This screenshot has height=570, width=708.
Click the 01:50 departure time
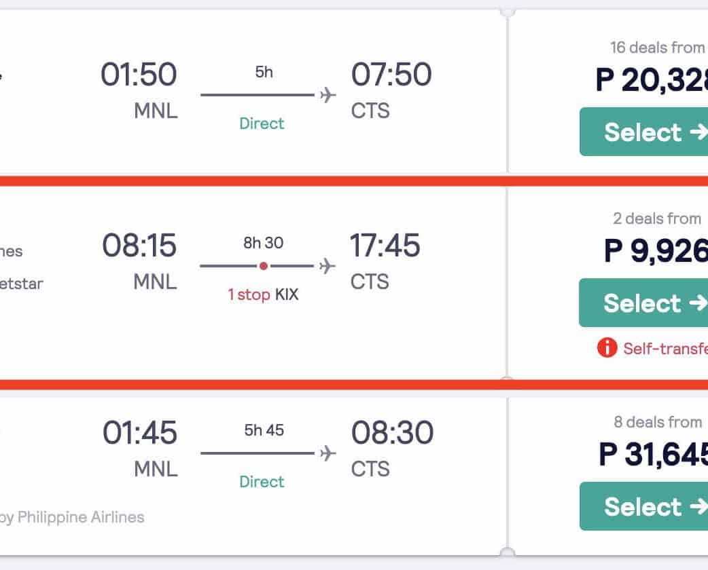click(139, 75)
